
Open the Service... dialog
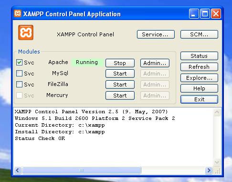[x=156, y=34]
